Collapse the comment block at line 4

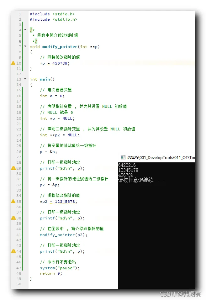(25, 30)
